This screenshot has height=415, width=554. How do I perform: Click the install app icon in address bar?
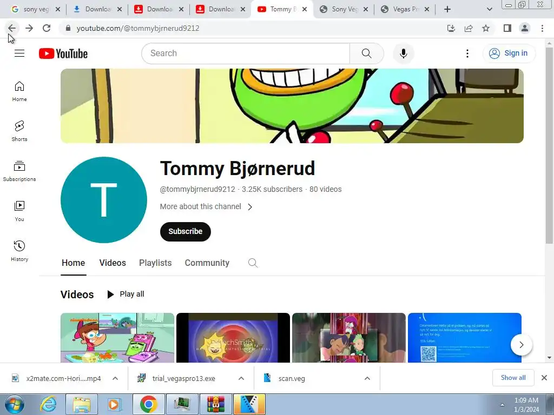click(451, 28)
